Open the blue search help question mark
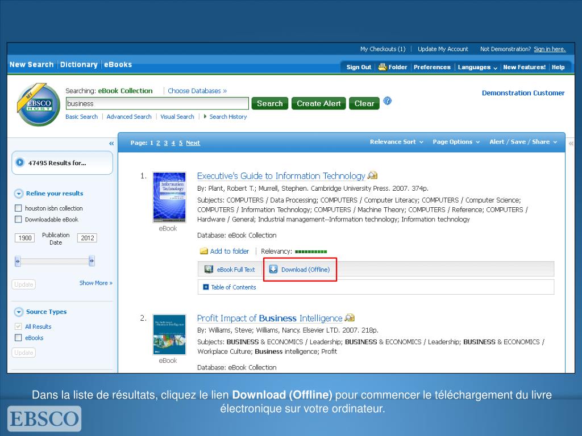Image resolution: width=582 pixels, height=436 pixels. [387, 101]
